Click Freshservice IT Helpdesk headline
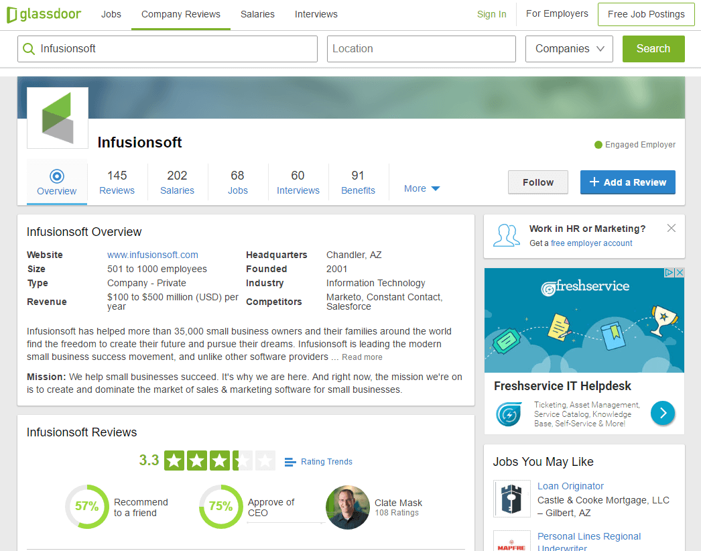The height and width of the screenshot is (551, 701). tap(562, 386)
